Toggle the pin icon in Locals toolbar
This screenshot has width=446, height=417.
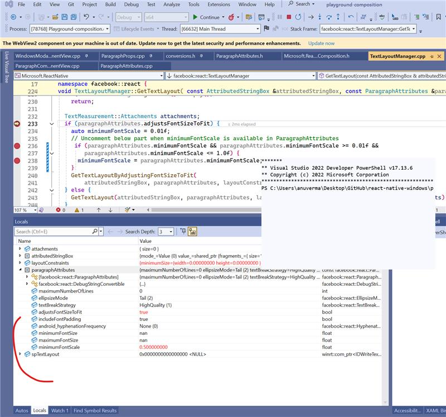pyautogui.click(x=183, y=231)
